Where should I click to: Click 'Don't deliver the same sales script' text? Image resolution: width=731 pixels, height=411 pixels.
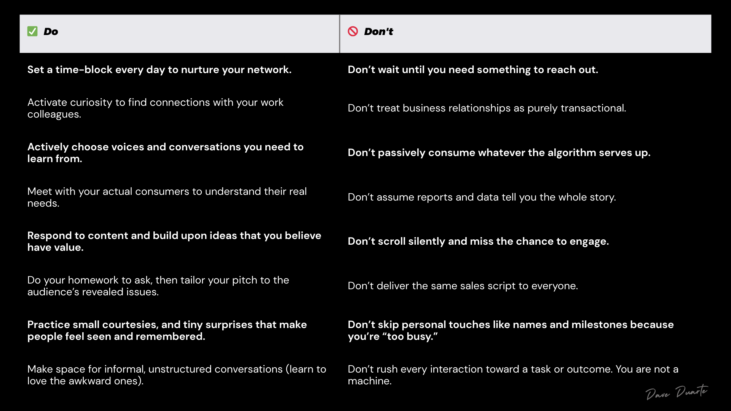(x=463, y=286)
